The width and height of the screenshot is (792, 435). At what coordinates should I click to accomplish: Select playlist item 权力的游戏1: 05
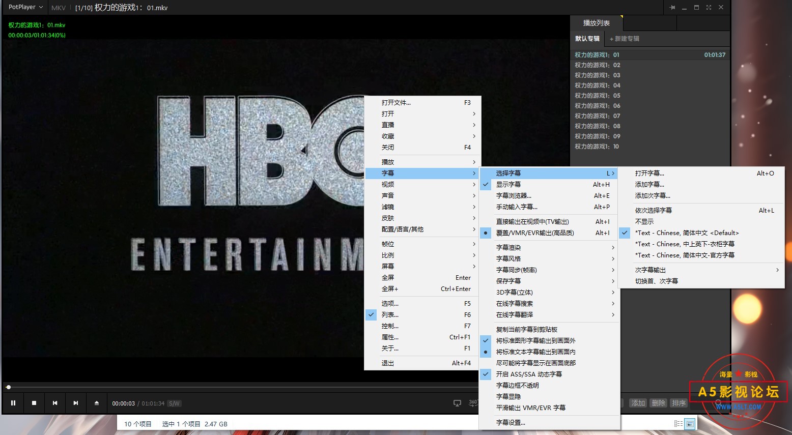click(x=650, y=96)
